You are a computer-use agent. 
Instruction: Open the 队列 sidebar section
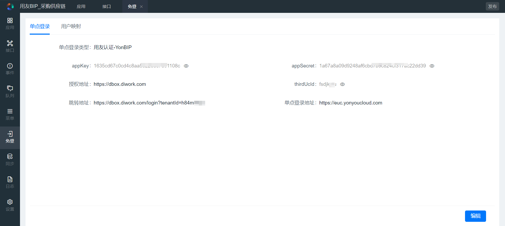[10, 92]
